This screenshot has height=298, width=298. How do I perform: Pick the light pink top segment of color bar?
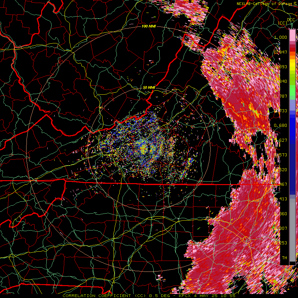point(292,35)
